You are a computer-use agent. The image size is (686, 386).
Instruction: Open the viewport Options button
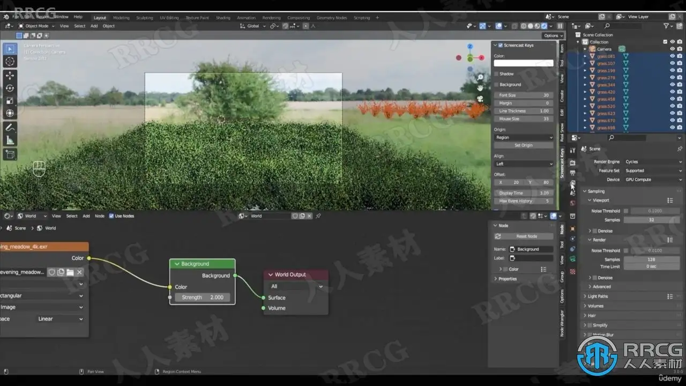(553, 36)
